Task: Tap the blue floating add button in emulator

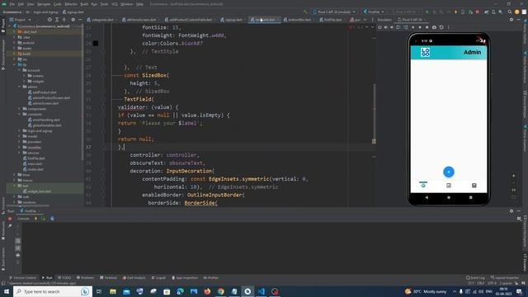Action: 449,172
